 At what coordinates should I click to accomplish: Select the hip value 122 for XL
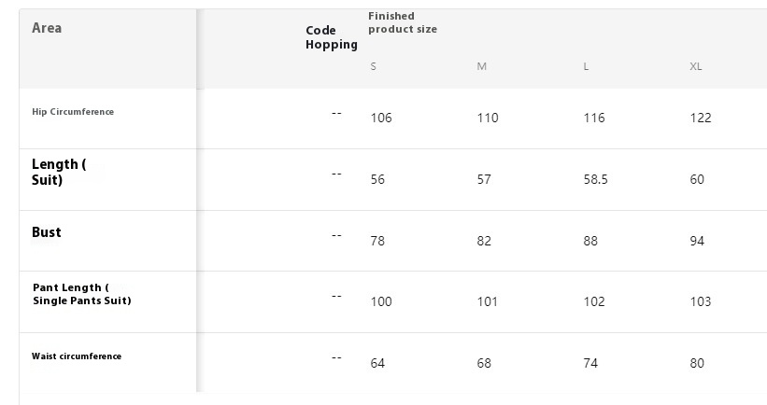click(x=701, y=118)
